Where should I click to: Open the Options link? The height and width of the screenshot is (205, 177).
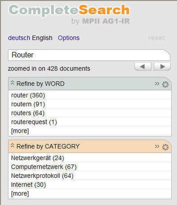pyautogui.click(x=69, y=38)
